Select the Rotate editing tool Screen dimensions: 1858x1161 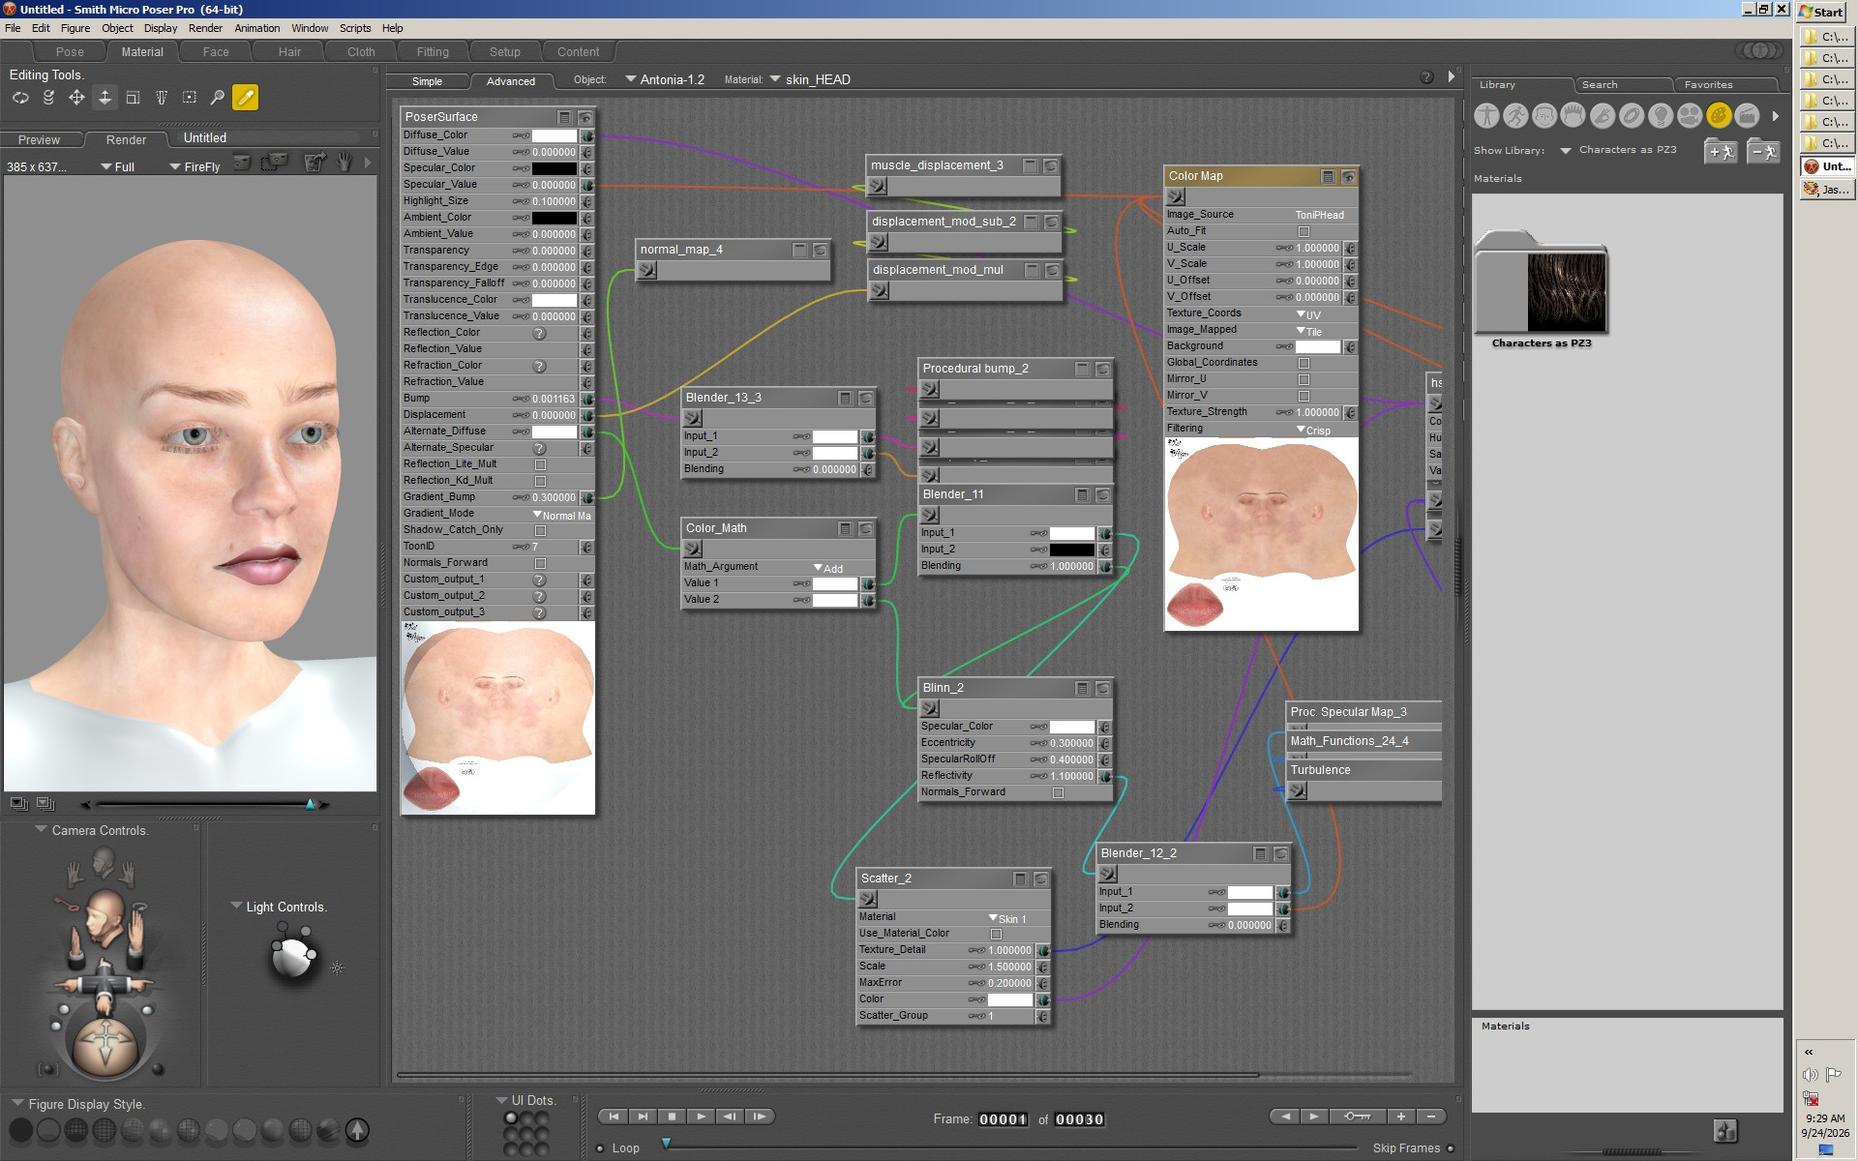(20, 98)
